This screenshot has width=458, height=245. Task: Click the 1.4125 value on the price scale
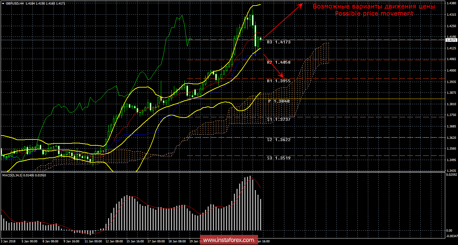point(451,48)
